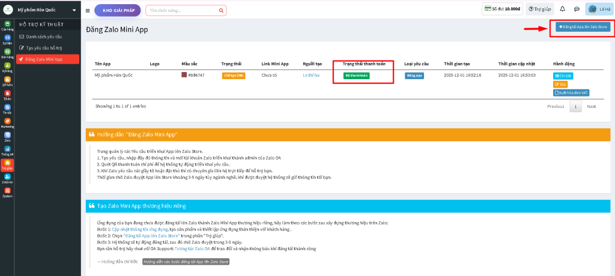Open the Trợ giúp help button in header

coord(540,9)
